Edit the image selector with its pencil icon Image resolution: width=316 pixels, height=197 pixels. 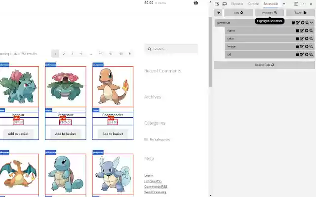click(x=302, y=46)
